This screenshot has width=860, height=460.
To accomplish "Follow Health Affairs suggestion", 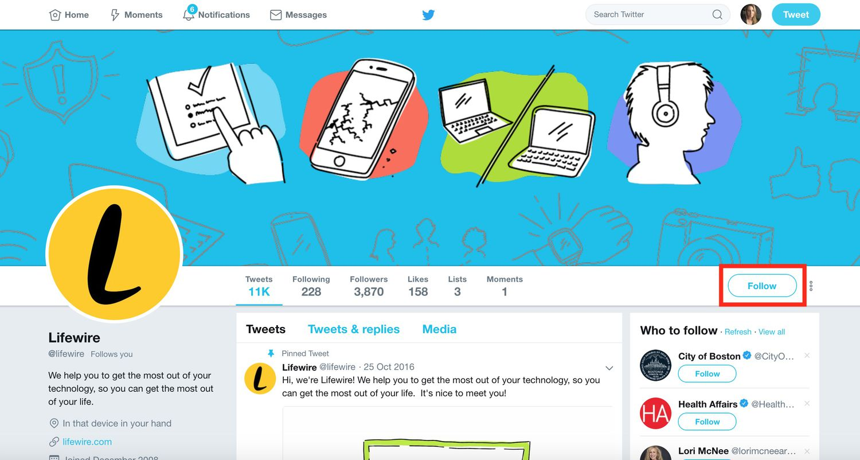I will (x=707, y=422).
